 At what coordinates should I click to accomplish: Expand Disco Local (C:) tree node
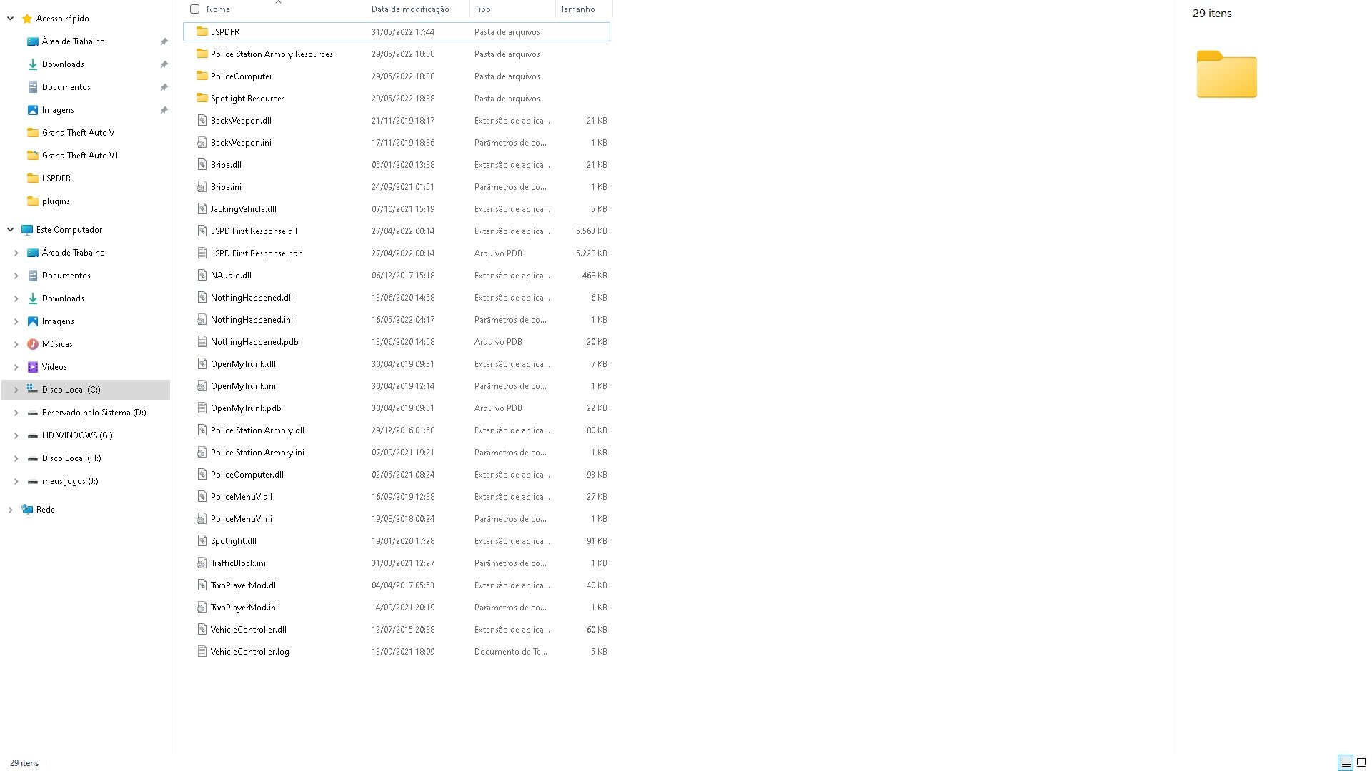point(16,390)
